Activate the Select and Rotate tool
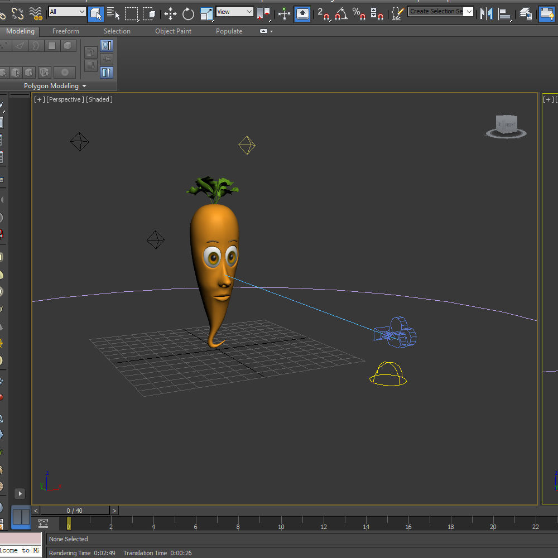The image size is (558, 558). click(x=188, y=14)
